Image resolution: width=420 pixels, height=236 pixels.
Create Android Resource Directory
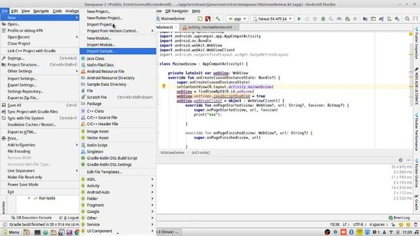coord(118,78)
